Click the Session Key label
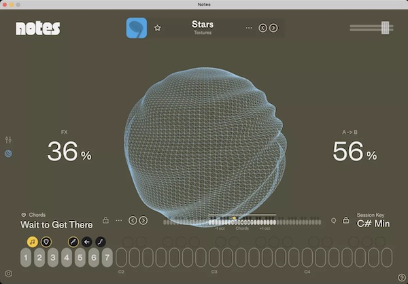The height and width of the screenshot is (284, 408). pos(371,215)
